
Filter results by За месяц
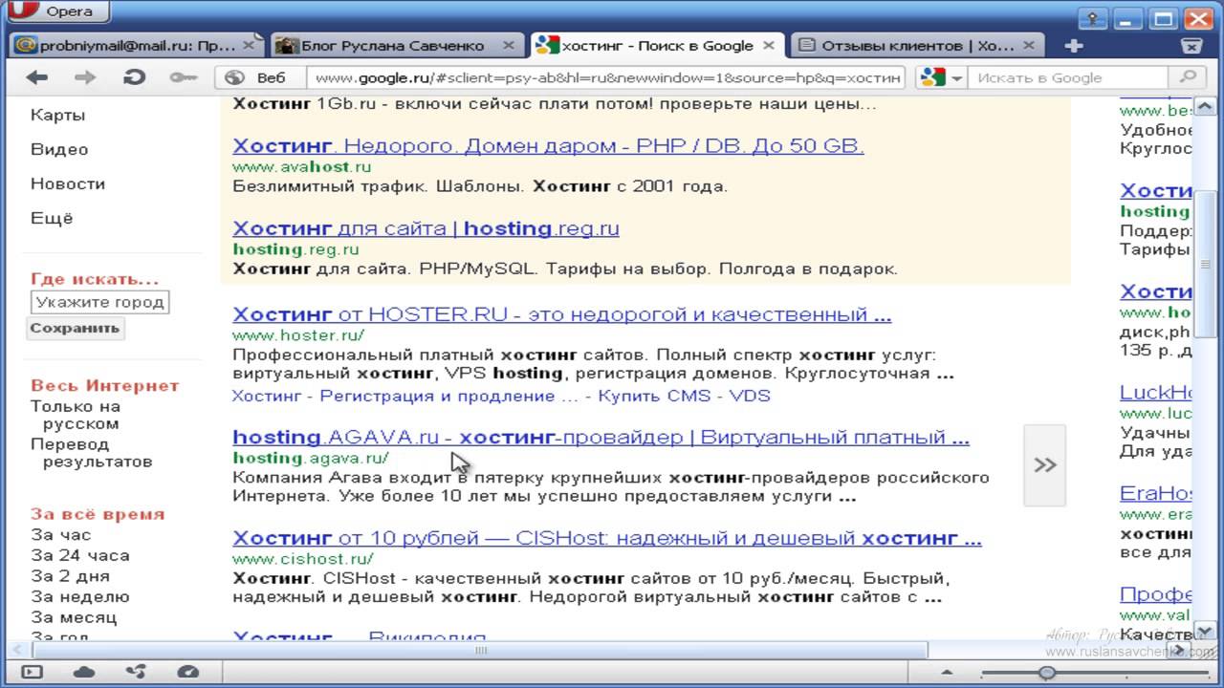(74, 617)
